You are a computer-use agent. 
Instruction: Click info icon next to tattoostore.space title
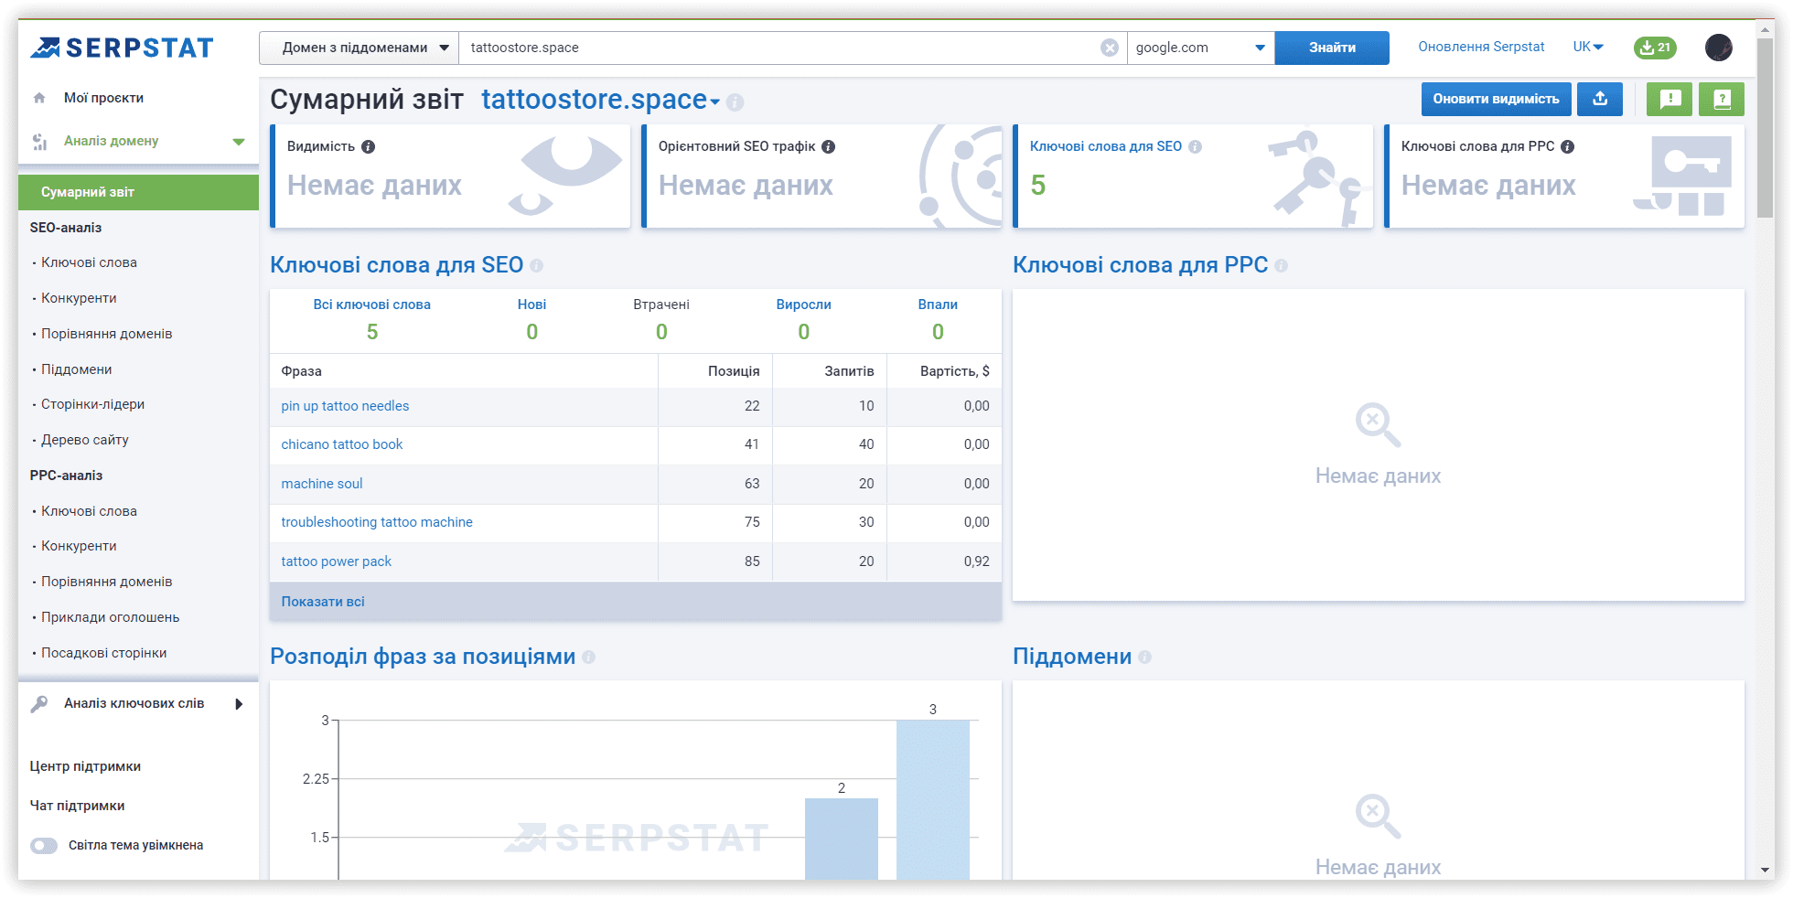click(x=735, y=102)
